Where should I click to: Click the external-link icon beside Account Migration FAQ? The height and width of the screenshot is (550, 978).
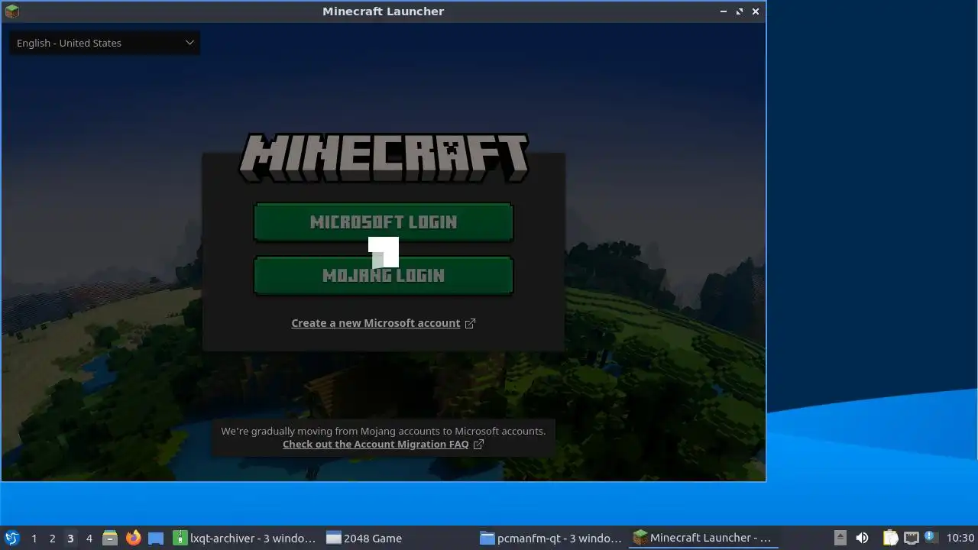478,444
